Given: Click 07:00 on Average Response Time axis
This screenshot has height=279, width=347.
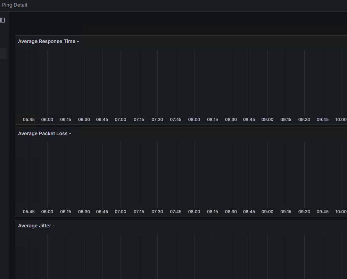Looking at the screenshot, I should pyautogui.click(x=121, y=120).
